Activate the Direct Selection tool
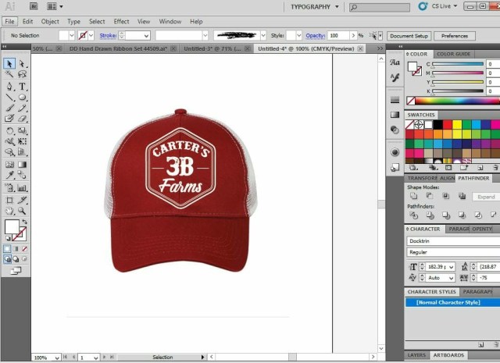 click(x=23, y=64)
